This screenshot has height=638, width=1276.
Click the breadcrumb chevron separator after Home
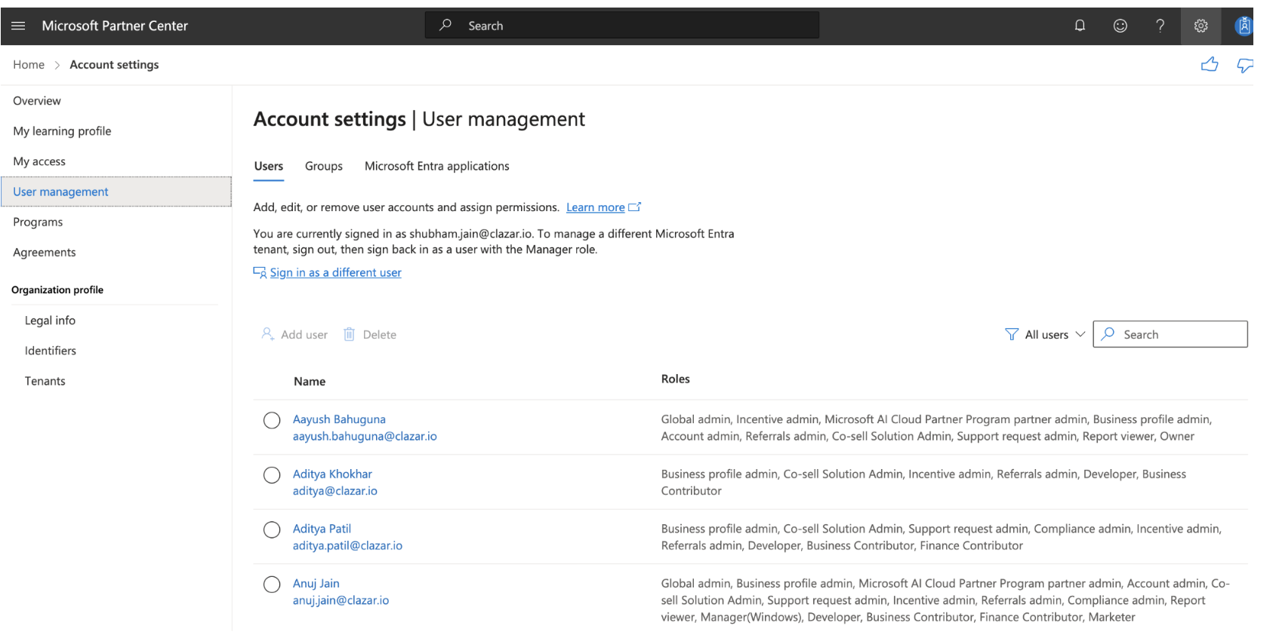57,66
